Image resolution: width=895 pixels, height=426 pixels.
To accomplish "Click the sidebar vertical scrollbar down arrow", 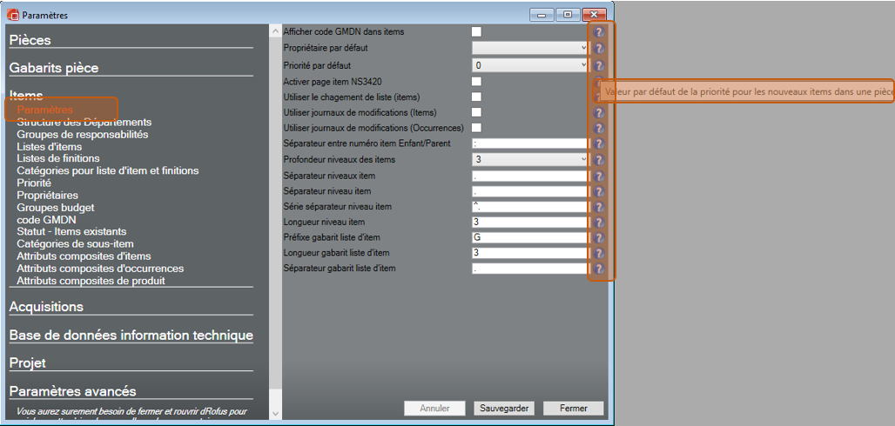I will point(276,414).
